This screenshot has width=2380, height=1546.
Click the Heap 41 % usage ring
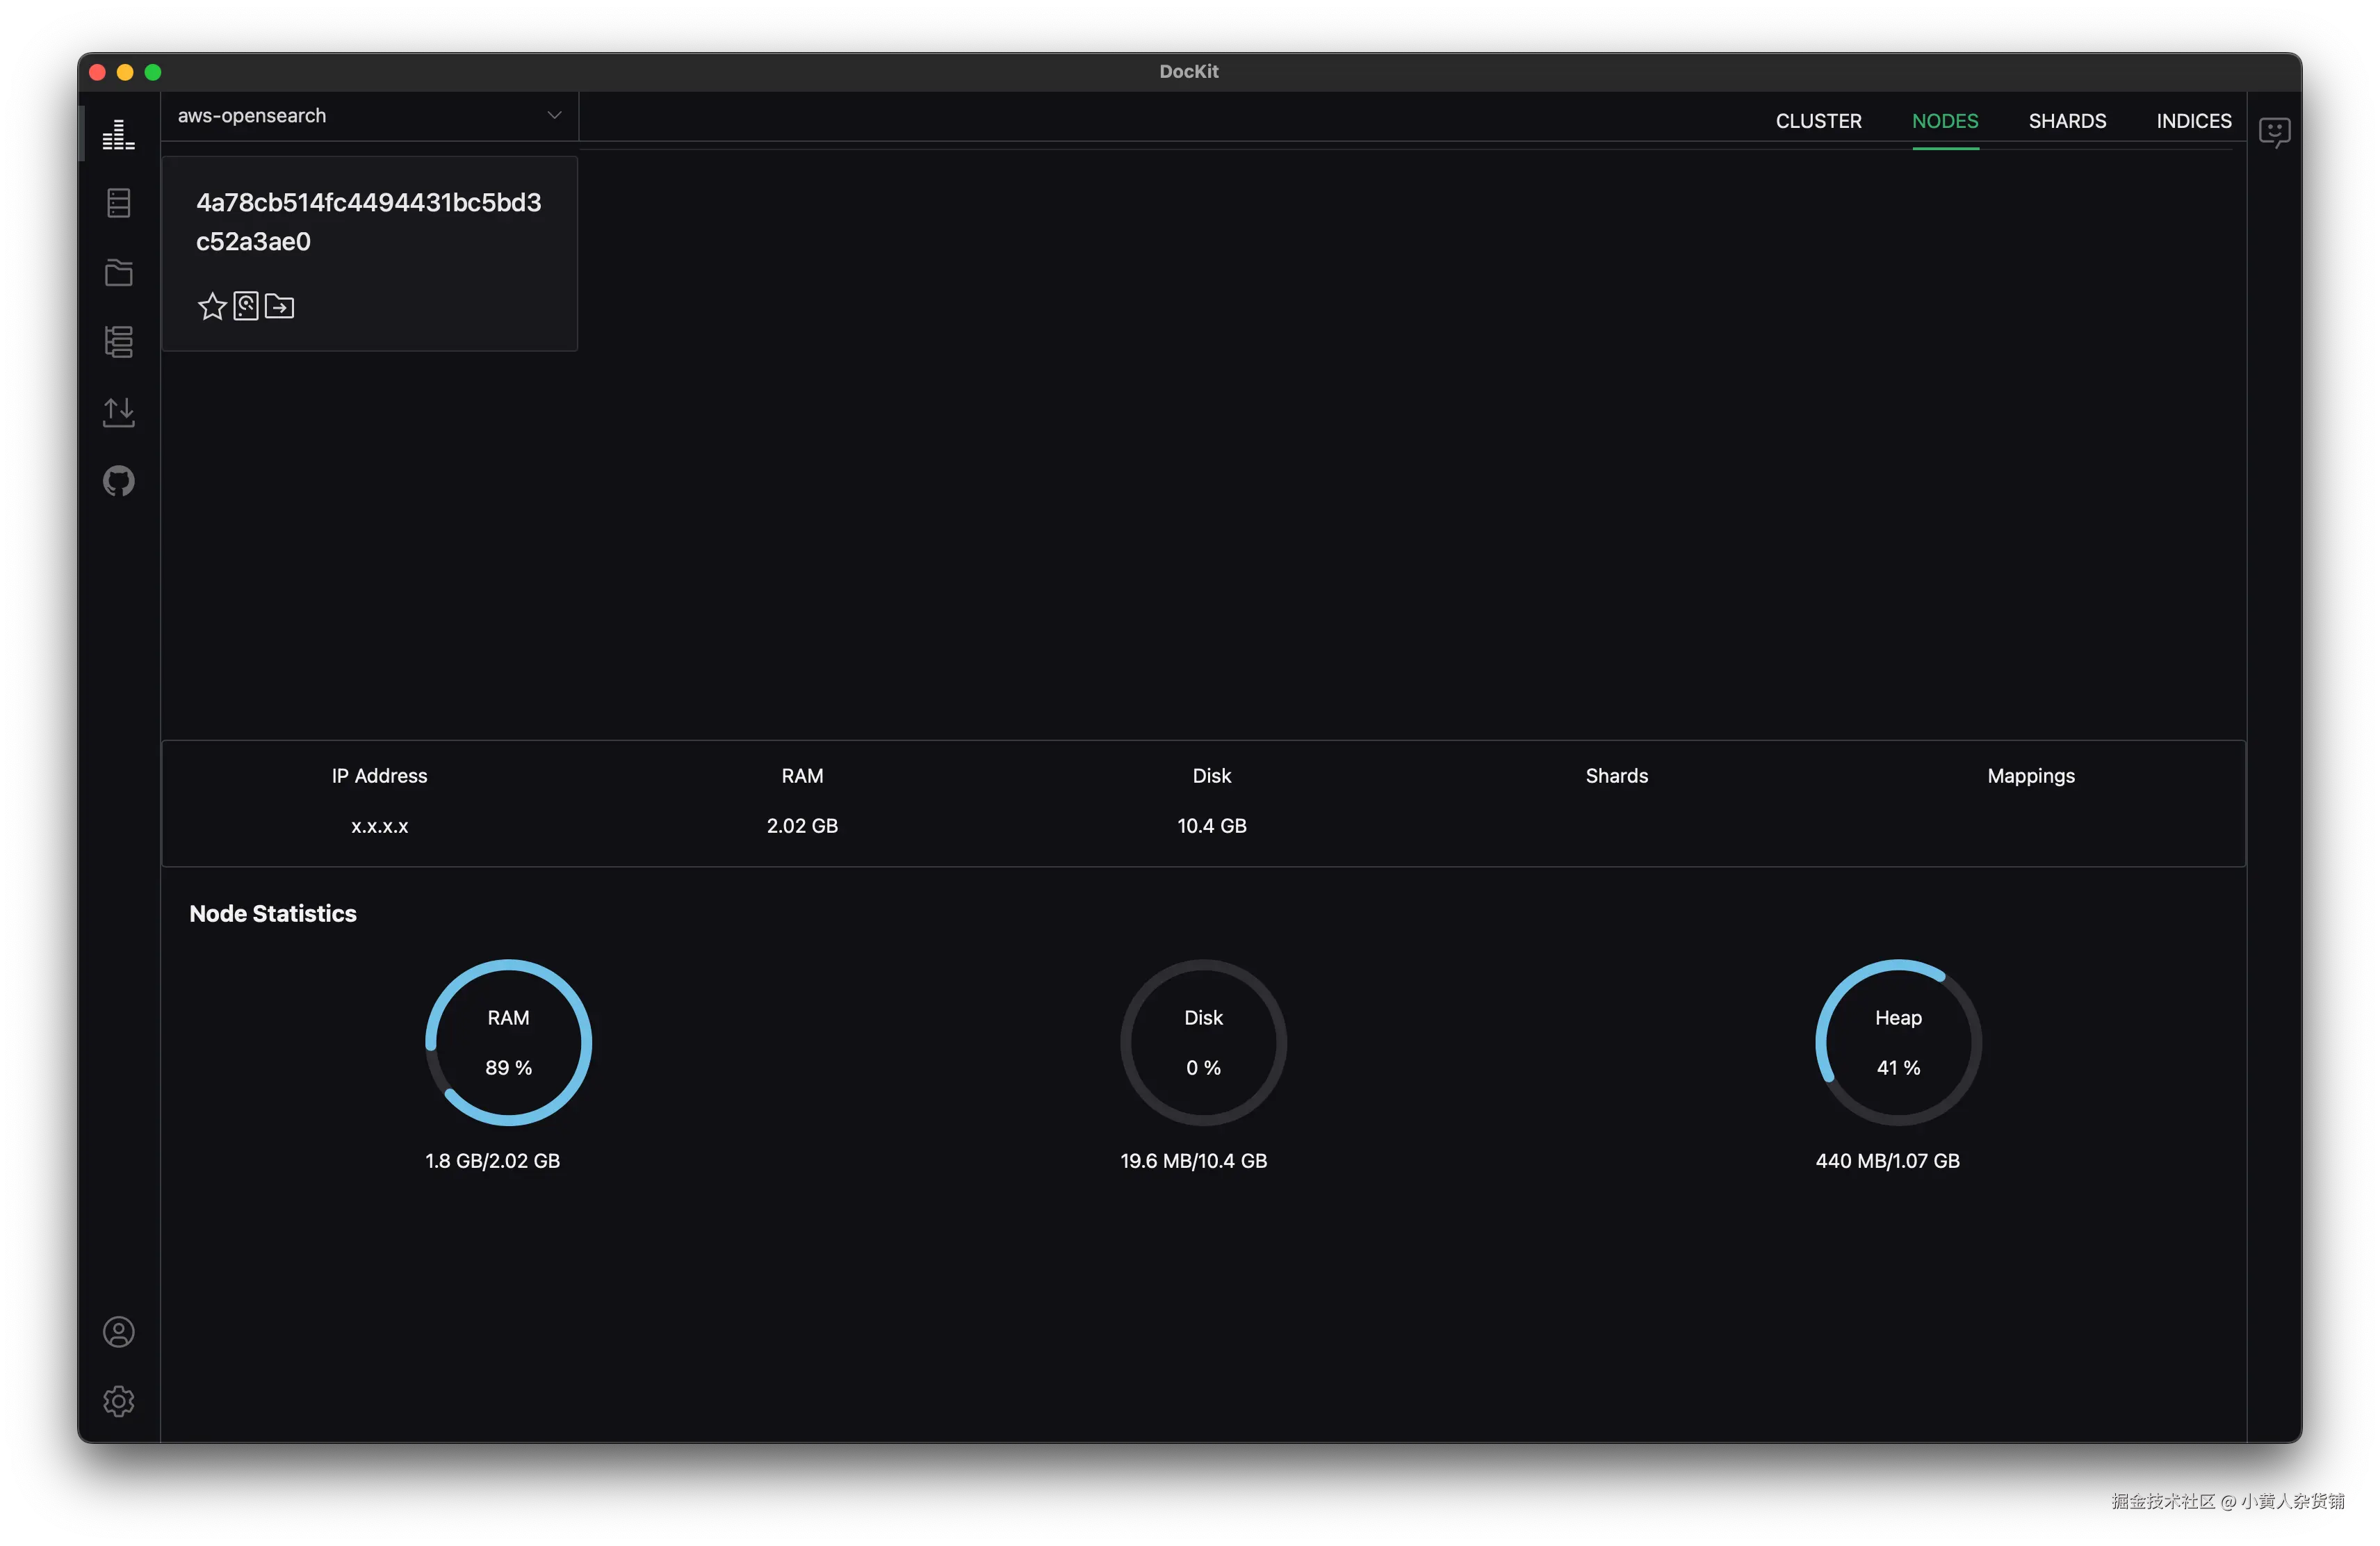(1897, 1042)
